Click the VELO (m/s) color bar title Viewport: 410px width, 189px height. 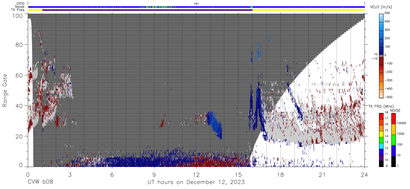381,7
